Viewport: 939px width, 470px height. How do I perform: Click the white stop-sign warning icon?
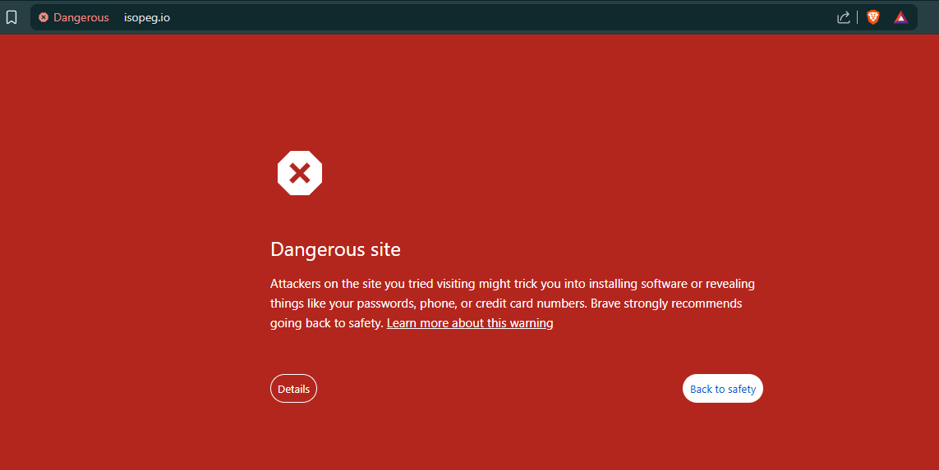[x=300, y=173]
